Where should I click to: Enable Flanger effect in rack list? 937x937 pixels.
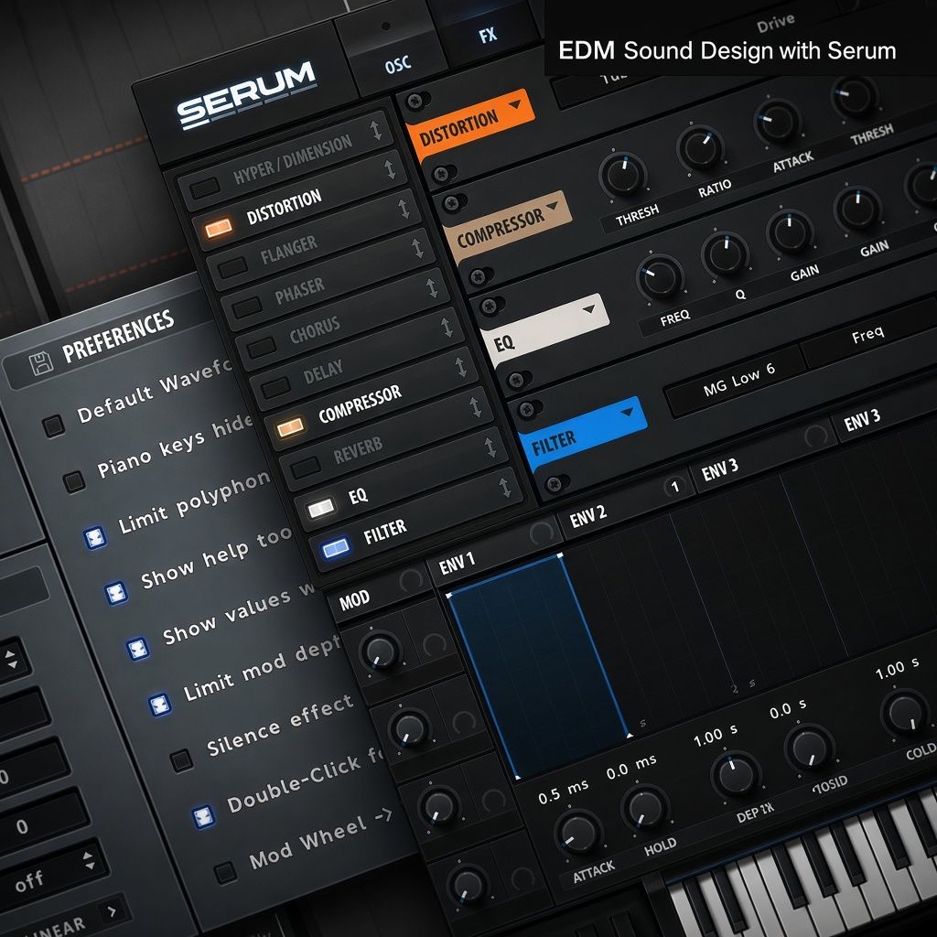232,268
